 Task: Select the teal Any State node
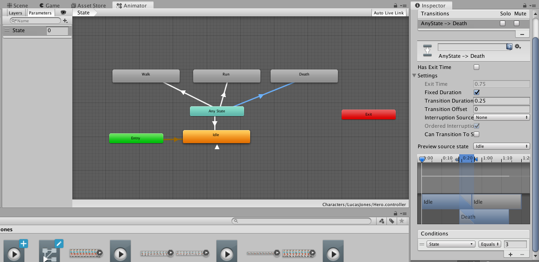click(217, 111)
